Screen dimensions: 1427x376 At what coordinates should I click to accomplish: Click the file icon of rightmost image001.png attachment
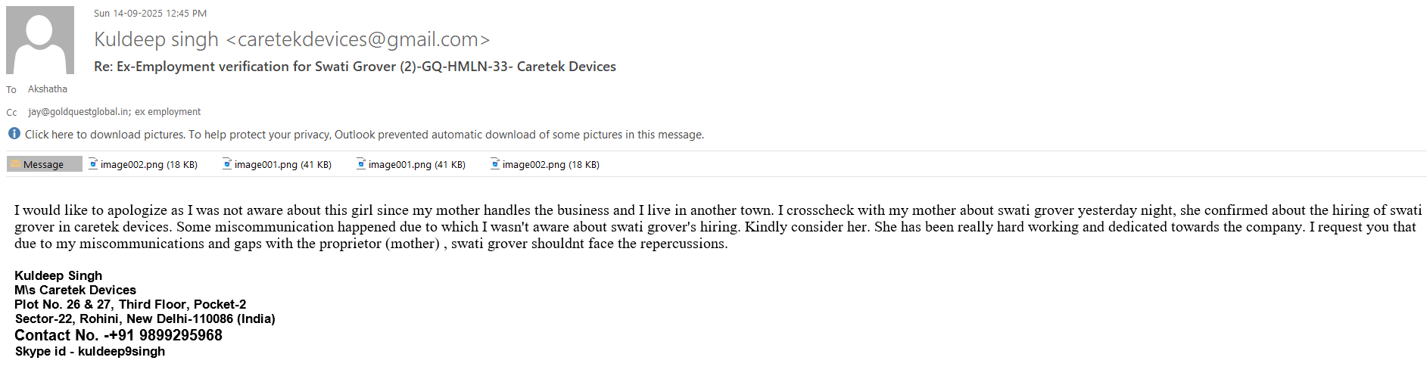coord(361,163)
